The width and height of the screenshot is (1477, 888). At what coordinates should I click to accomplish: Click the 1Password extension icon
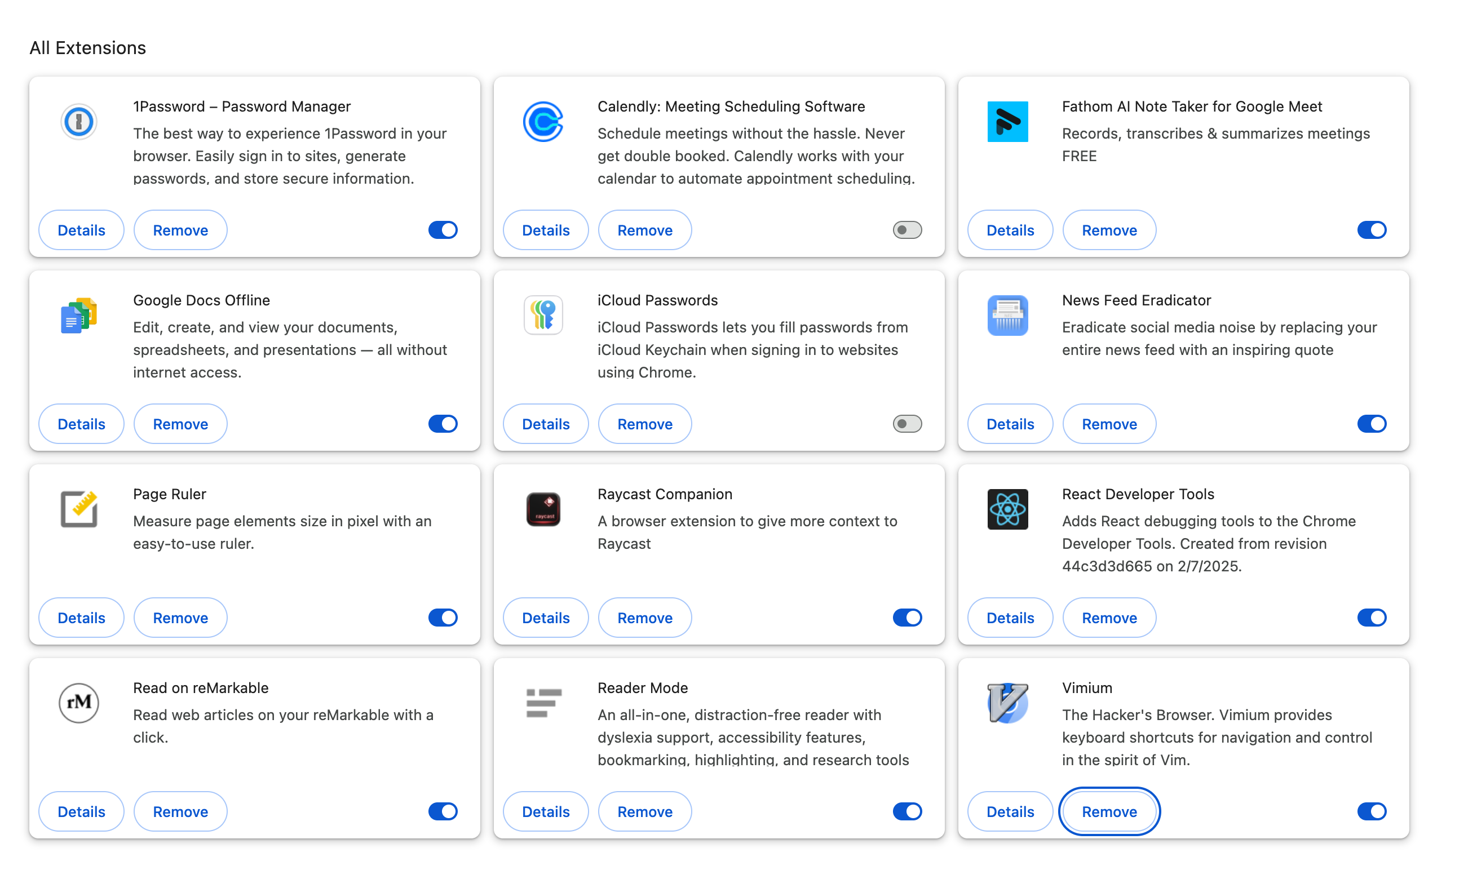pos(78,122)
